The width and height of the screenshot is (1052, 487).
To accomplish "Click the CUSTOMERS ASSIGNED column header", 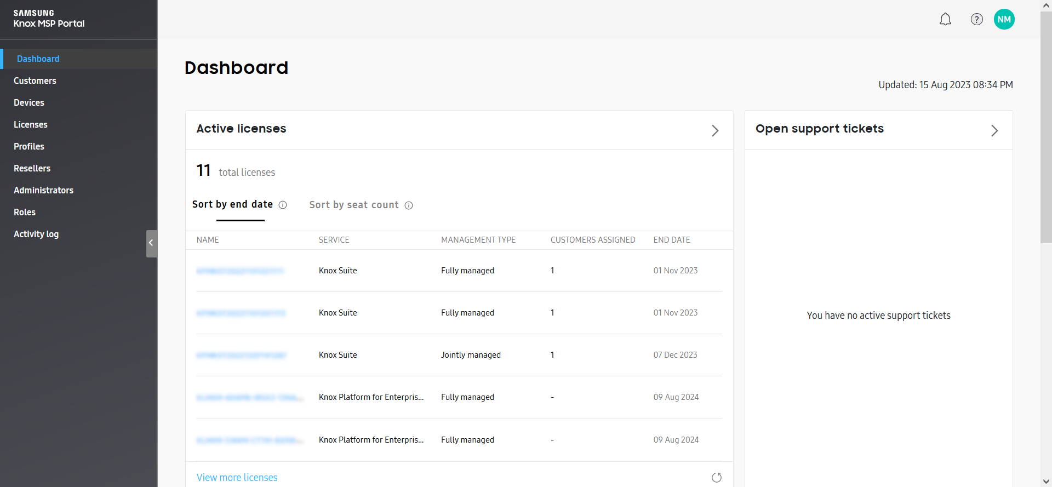I will 593,240.
